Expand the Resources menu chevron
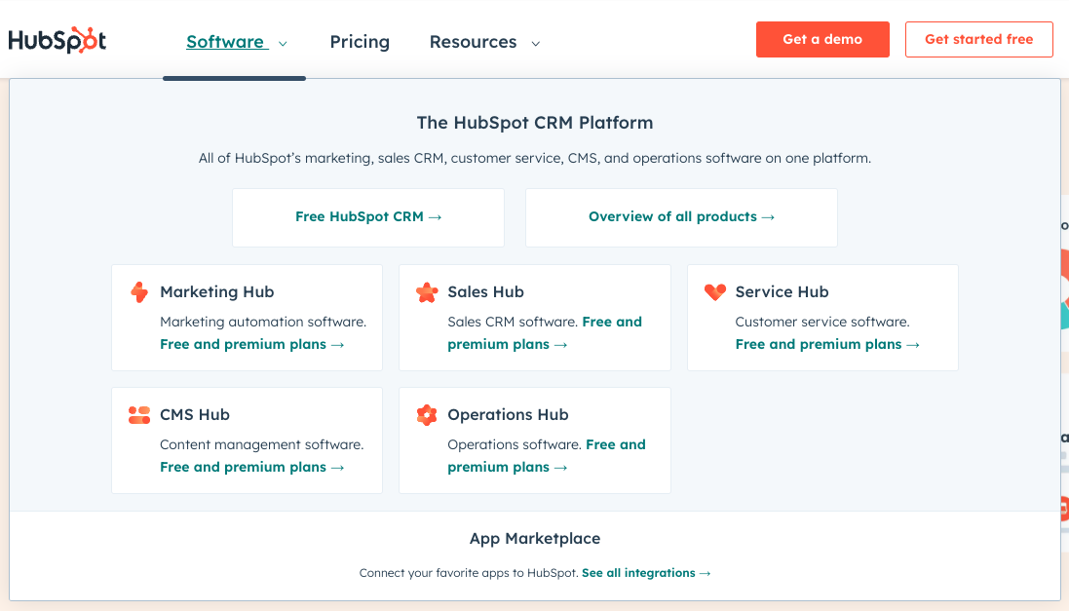The height and width of the screenshot is (611, 1069). (536, 44)
